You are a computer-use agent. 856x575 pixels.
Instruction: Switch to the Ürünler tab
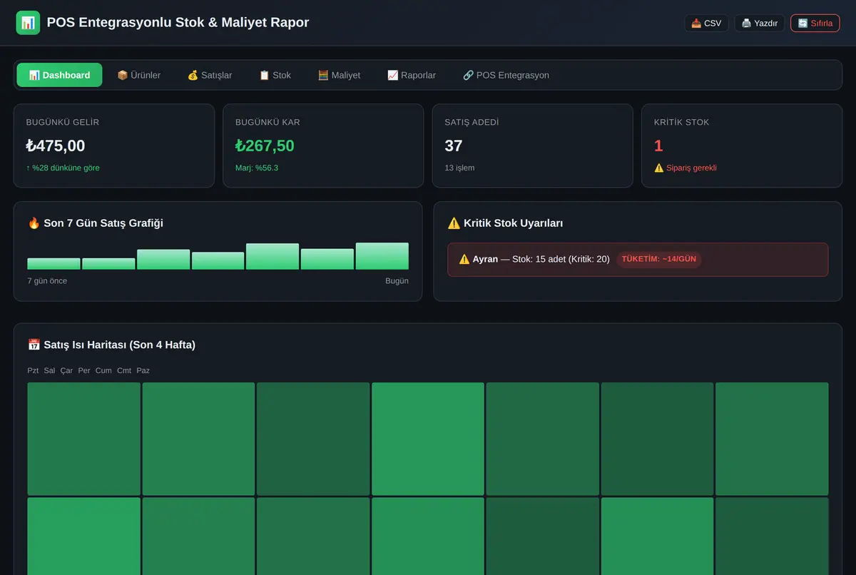tap(138, 75)
